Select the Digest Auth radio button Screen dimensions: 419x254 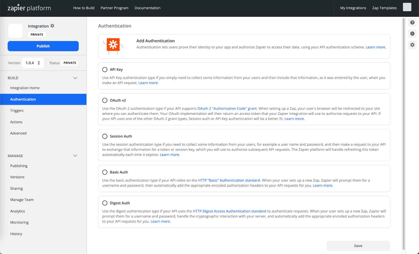pyautogui.click(x=105, y=203)
